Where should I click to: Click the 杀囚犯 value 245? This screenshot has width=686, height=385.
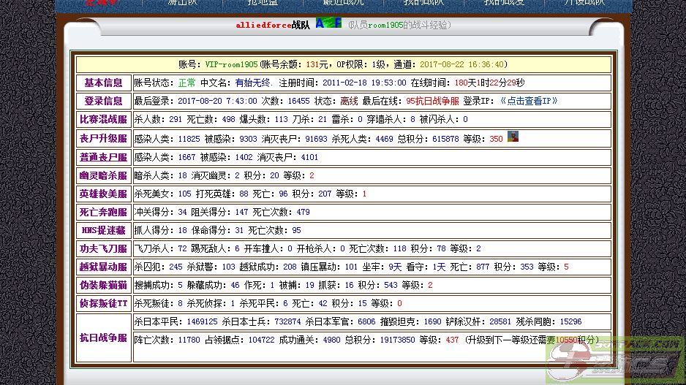pos(176,267)
